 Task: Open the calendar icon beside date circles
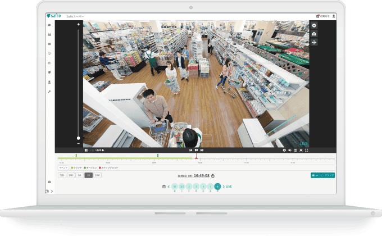(x=163, y=186)
